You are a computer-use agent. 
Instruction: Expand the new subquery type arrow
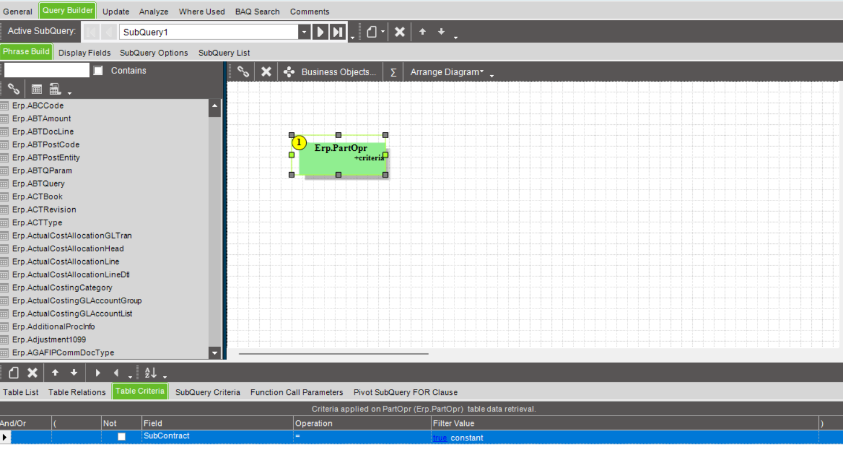click(x=382, y=32)
